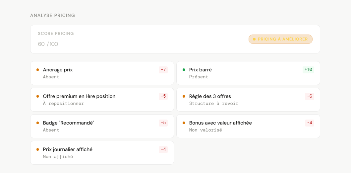Click the -4 score on Prix journalier card
The width and height of the screenshot is (351, 173).
pos(163,149)
